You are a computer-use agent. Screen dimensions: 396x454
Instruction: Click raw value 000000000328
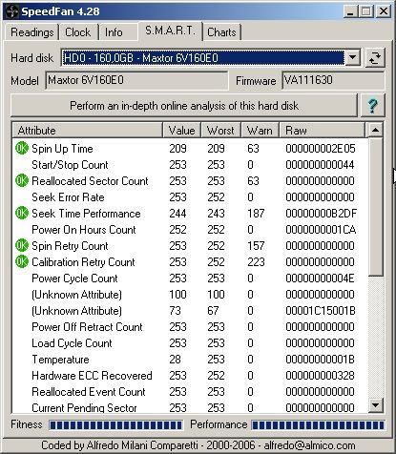(x=320, y=375)
